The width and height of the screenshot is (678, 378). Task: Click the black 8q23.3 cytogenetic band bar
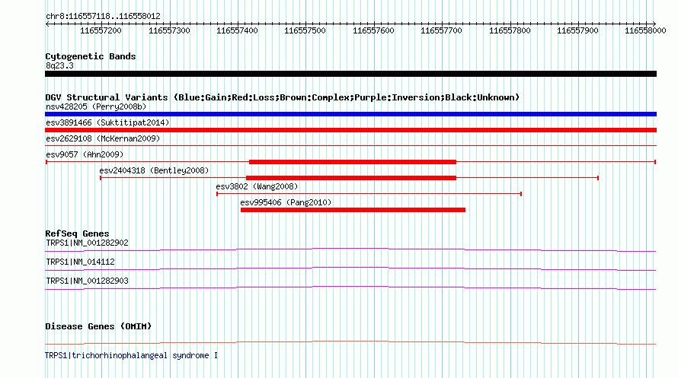point(350,74)
